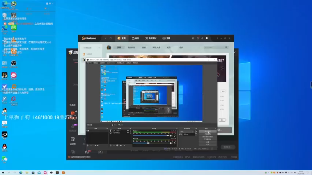Open OBS 帮助 Help menu
This screenshot has height=175, width=312.
136,63
